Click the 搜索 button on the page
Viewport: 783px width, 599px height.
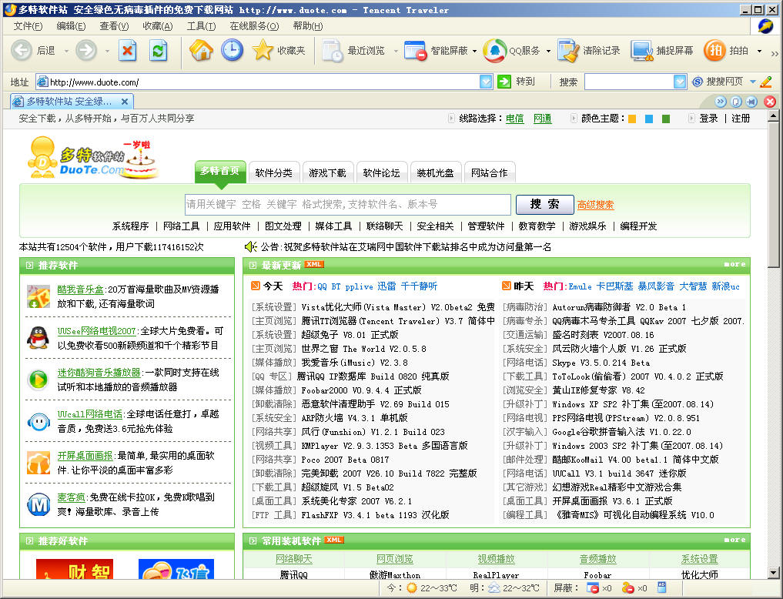(544, 204)
